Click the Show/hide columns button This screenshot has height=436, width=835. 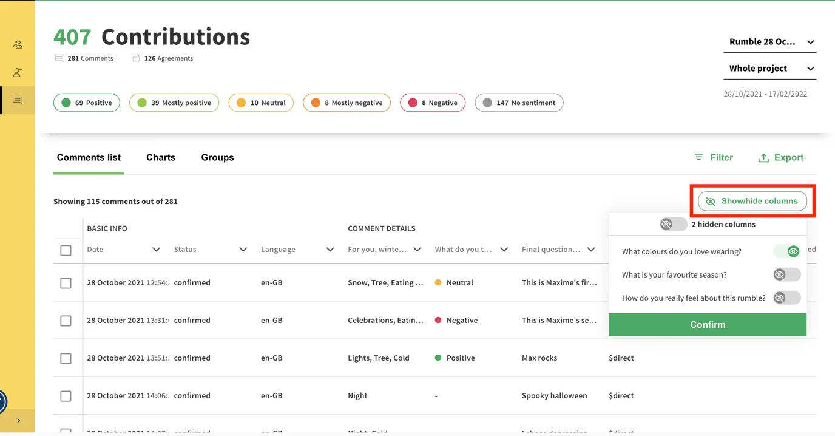pyautogui.click(x=752, y=201)
